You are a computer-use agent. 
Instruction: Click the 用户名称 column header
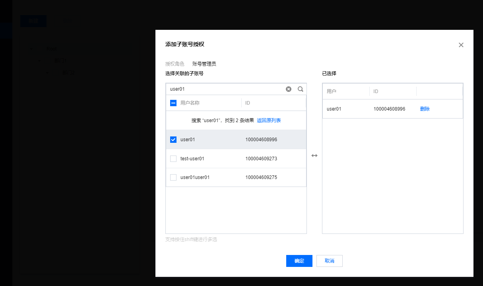click(x=190, y=103)
